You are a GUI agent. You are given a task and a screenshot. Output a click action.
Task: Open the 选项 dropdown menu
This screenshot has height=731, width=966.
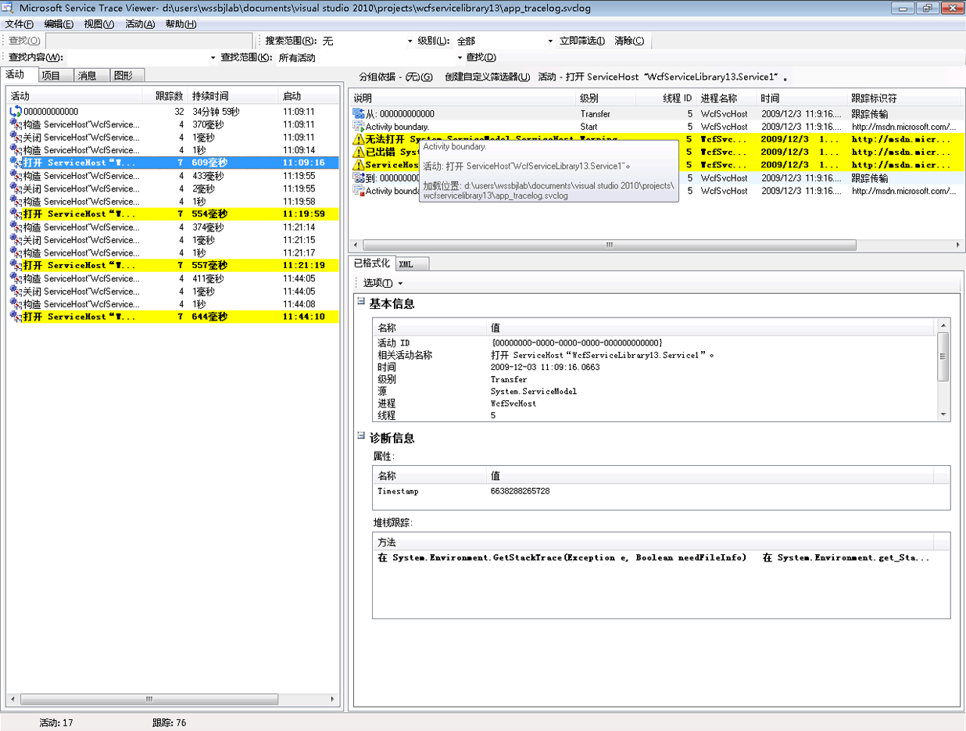(383, 283)
